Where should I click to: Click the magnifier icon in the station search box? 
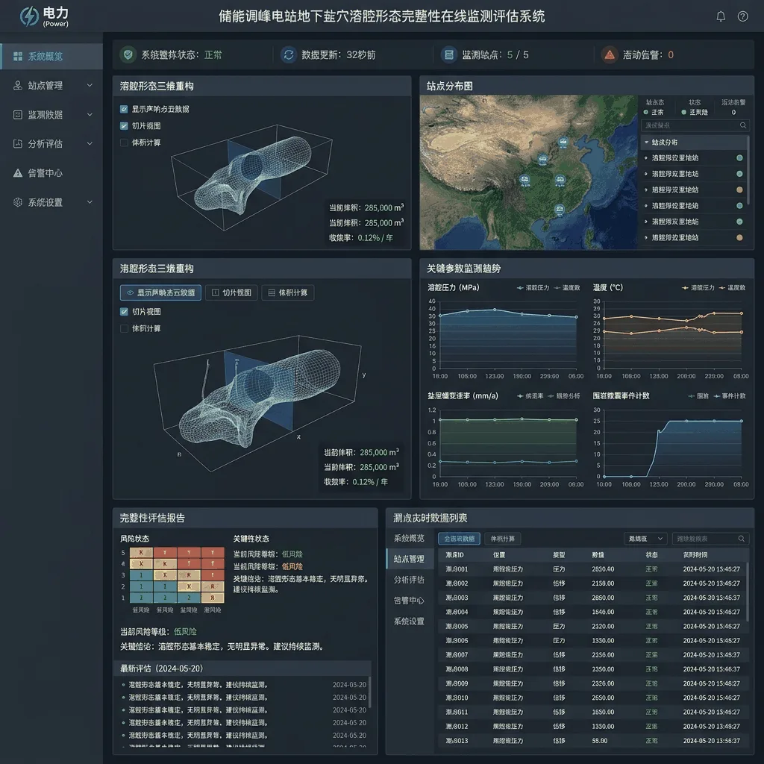click(x=743, y=125)
